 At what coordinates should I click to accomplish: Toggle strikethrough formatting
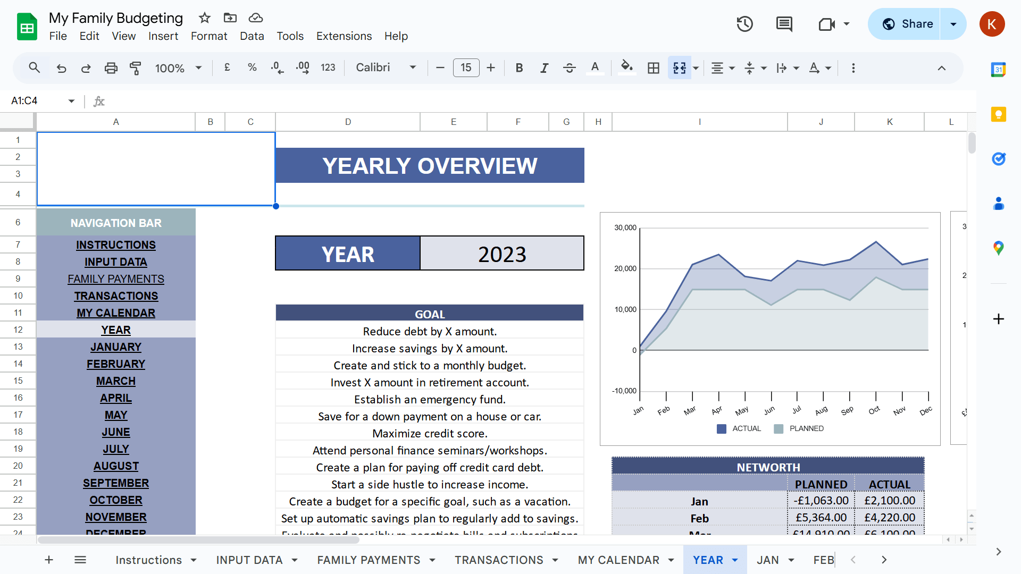(570, 67)
